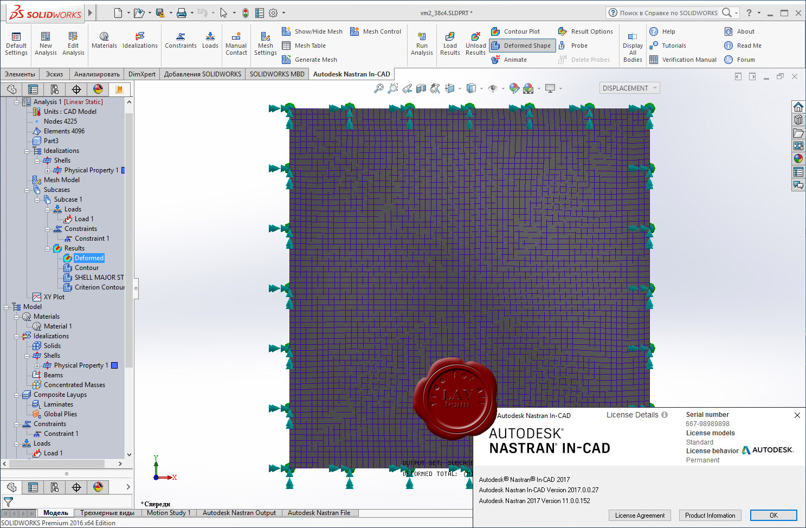806x528 pixels.
Task: Open the Nastran ribbon Help item
Action: [x=662, y=31]
